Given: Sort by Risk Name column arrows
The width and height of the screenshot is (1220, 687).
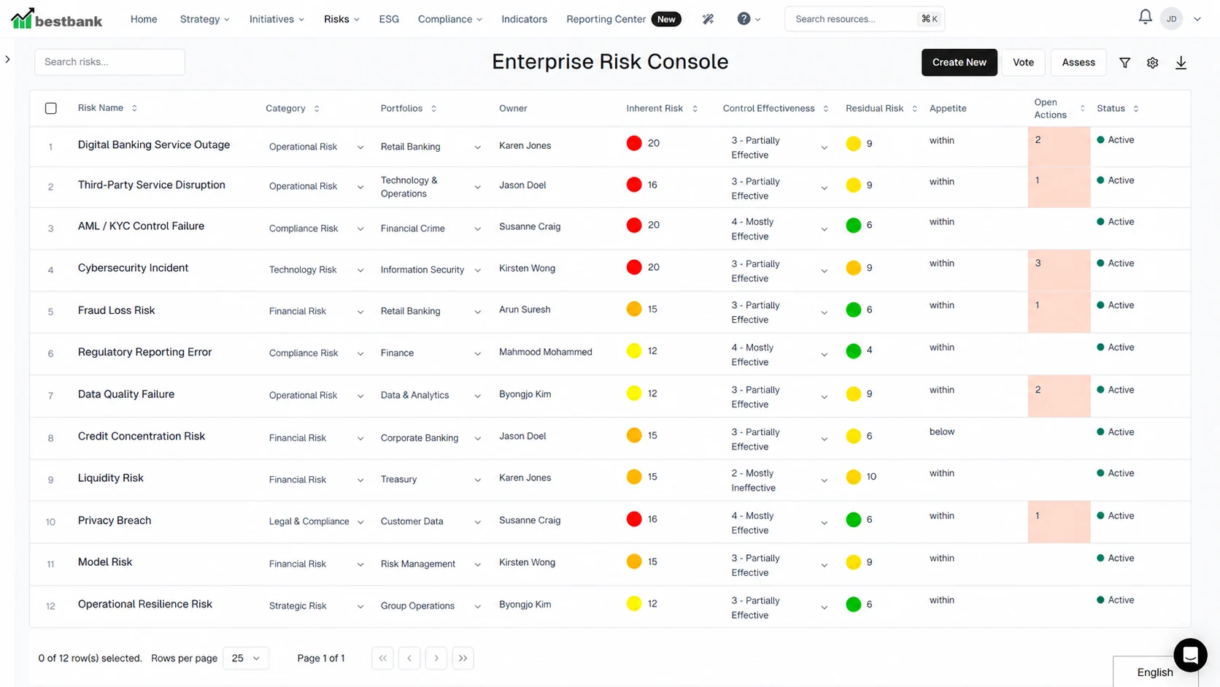Looking at the screenshot, I should coord(134,108).
